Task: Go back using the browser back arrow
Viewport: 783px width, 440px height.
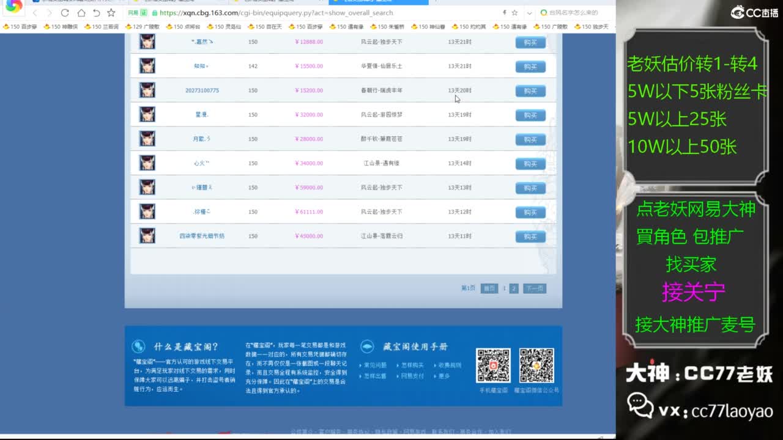Action: tap(35, 13)
